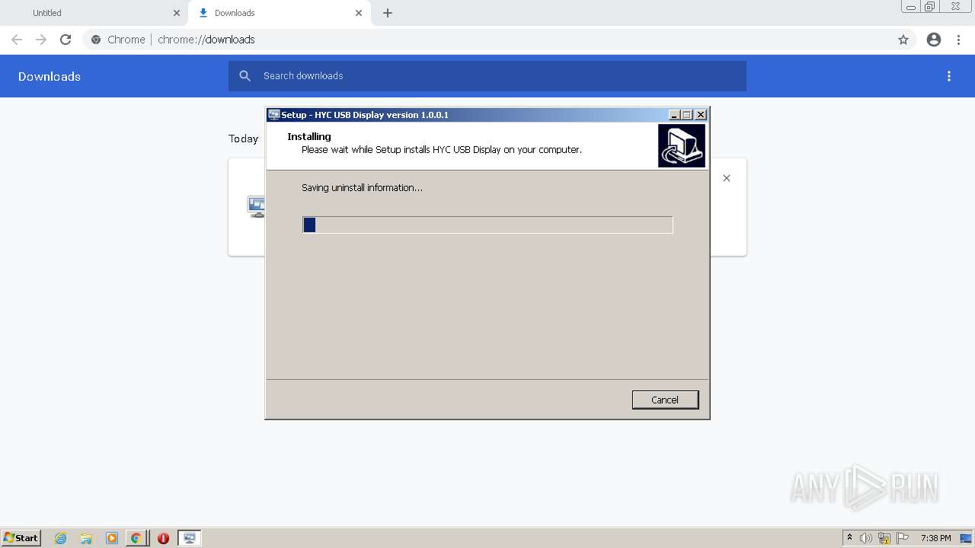Remove the download entry from the list
The image size is (975, 548).
click(x=727, y=178)
